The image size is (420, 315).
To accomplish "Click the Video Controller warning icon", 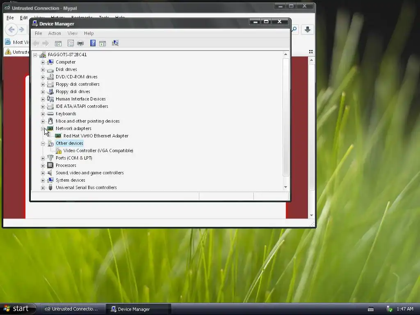I will coord(58,151).
